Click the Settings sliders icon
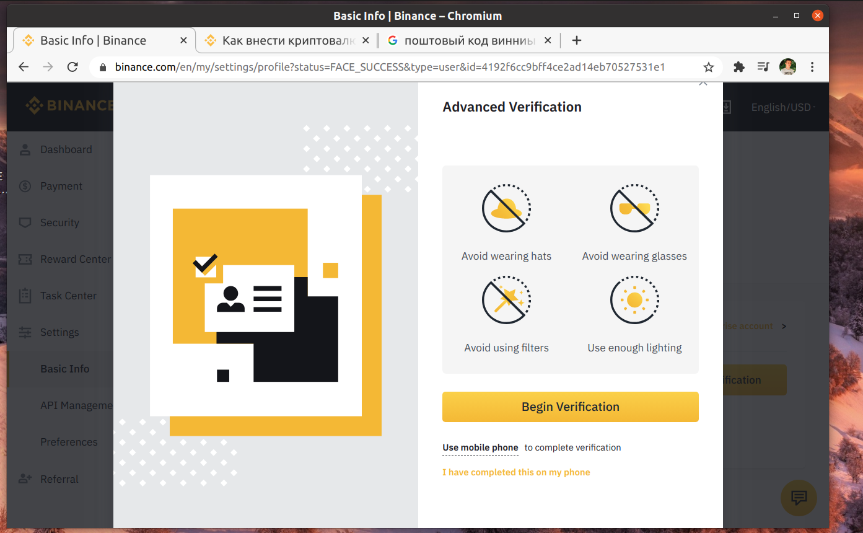Image resolution: width=863 pixels, height=533 pixels. pyautogui.click(x=25, y=332)
